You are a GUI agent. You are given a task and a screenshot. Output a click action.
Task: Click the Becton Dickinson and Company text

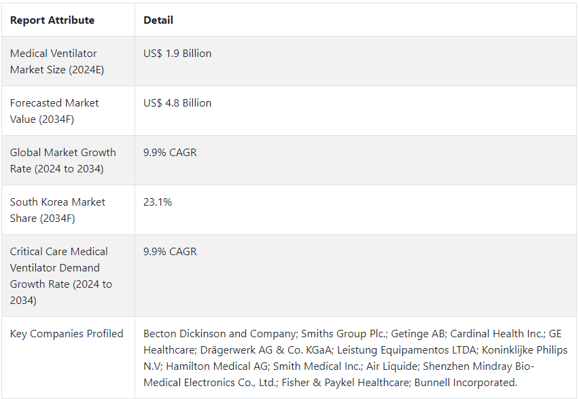(x=220, y=333)
